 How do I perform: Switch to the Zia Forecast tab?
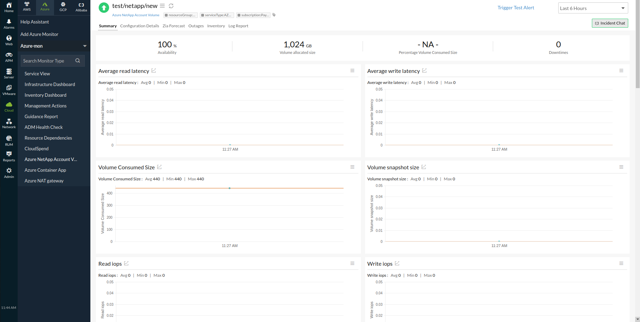(174, 26)
